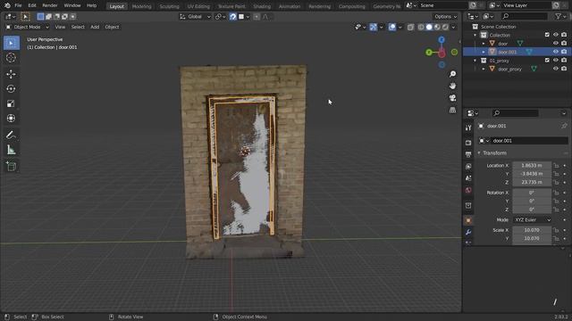The image size is (572, 321).
Task: Activate the Transform tool
Action: coord(11,118)
